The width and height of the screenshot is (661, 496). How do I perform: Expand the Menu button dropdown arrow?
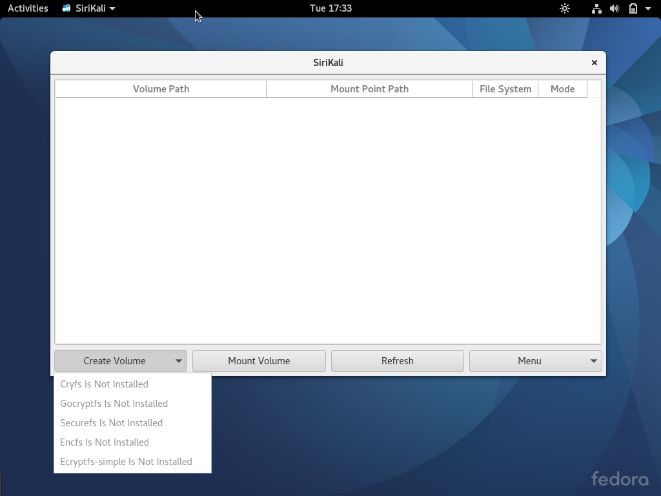(x=594, y=361)
